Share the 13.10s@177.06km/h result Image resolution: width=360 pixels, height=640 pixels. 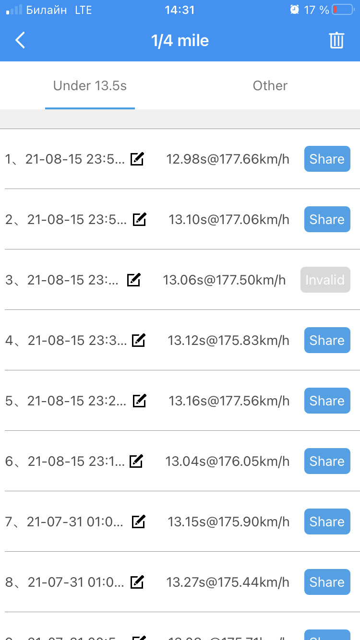(x=327, y=219)
